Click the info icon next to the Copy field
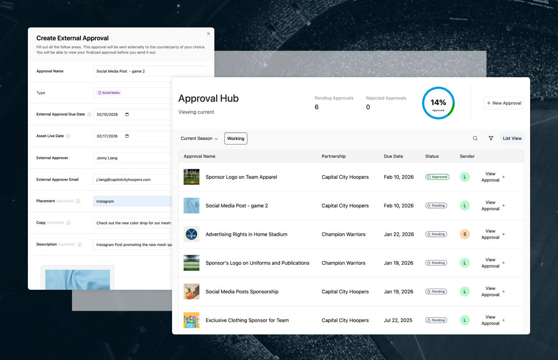Viewport: 558px width, 360px height. coord(69,223)
